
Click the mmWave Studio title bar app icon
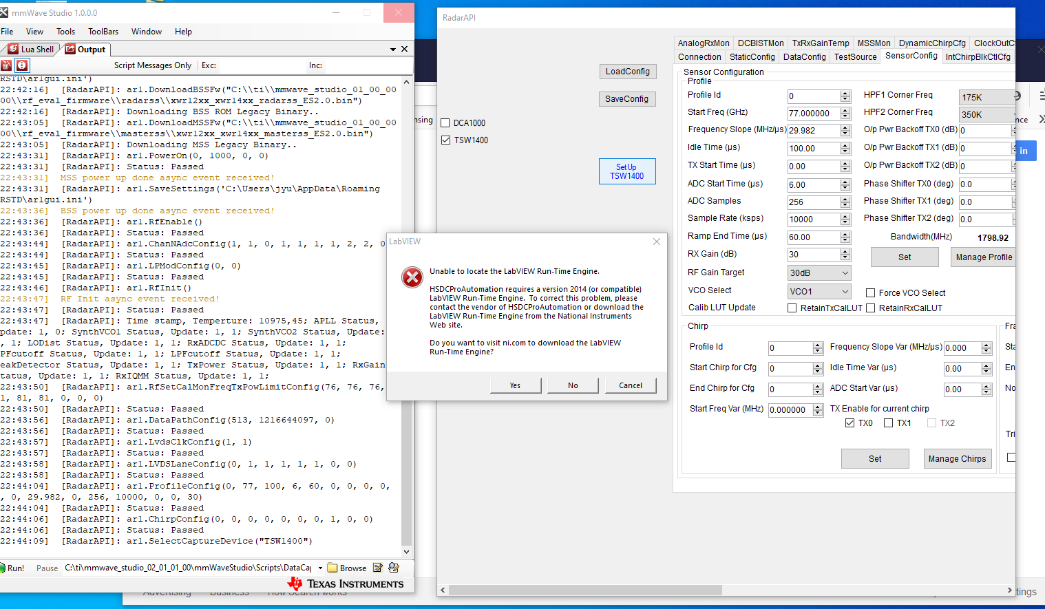pos(5,12)
